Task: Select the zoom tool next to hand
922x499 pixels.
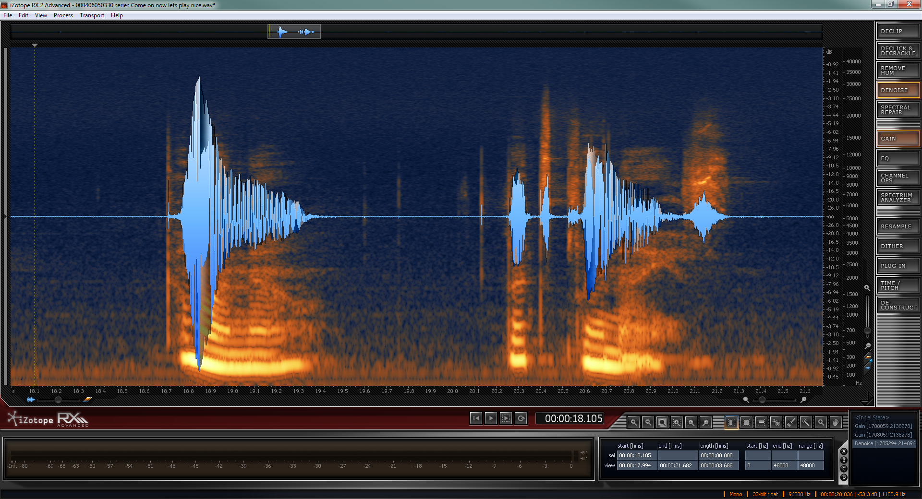Action: tap(821, 422)
